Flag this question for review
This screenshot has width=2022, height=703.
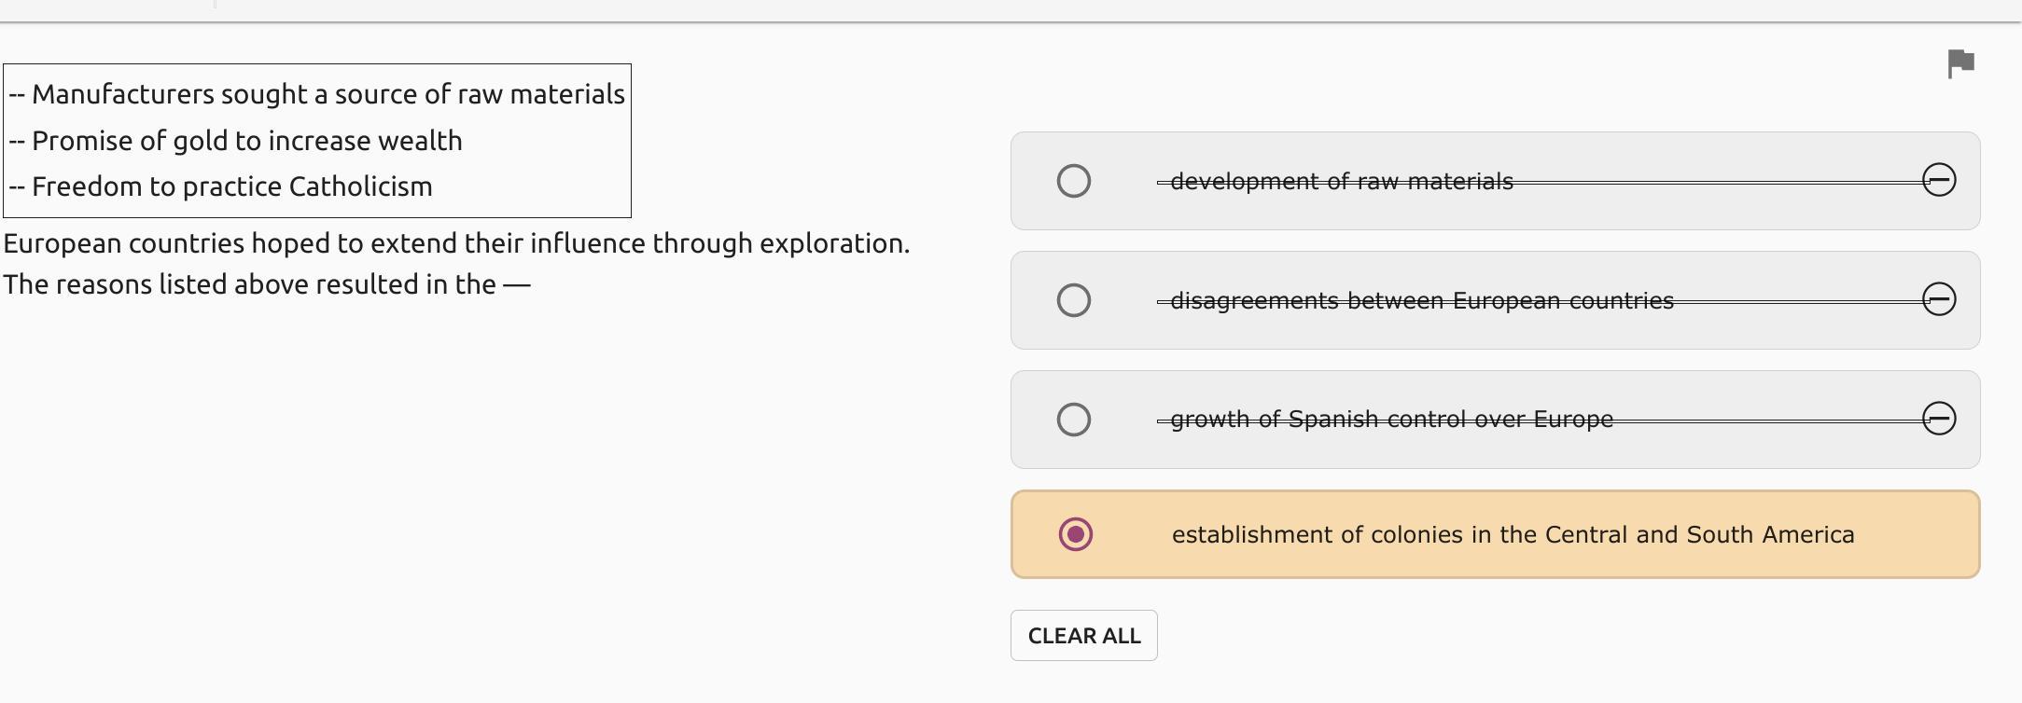[x=1960, y=64]
